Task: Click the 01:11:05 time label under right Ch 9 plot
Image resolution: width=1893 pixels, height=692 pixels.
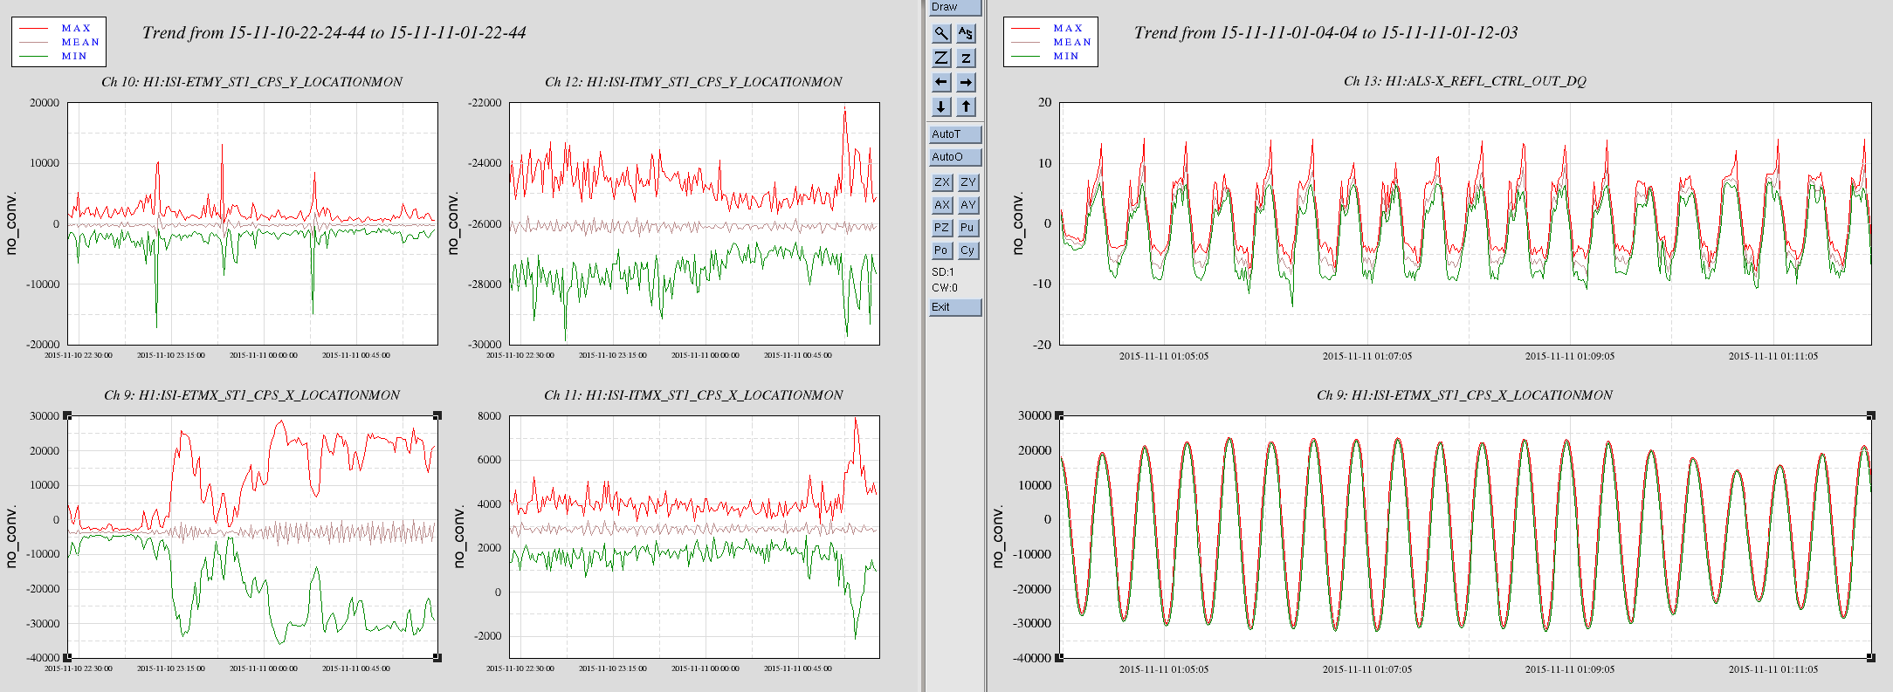Action: (x=1773, y=669)
